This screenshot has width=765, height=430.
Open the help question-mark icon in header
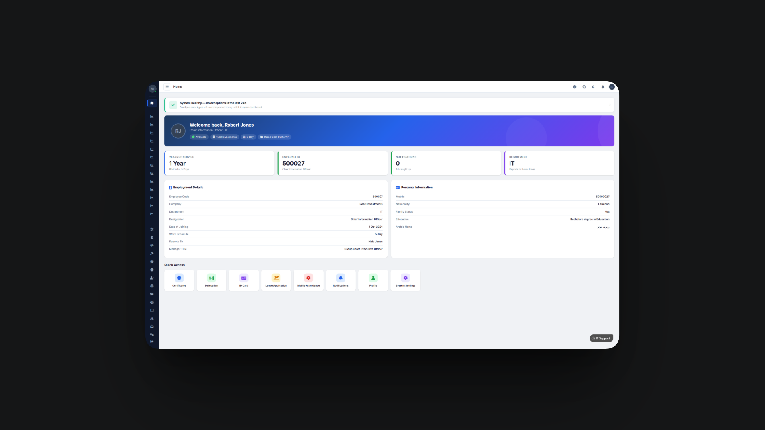tap(575, 87)
